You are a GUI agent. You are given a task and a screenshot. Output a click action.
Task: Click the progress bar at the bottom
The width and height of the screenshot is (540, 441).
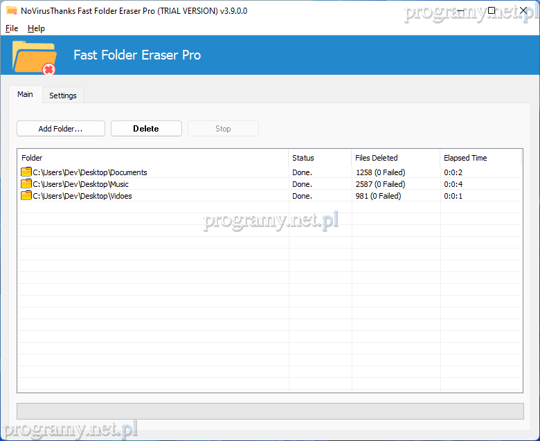(x=270, y=411)
